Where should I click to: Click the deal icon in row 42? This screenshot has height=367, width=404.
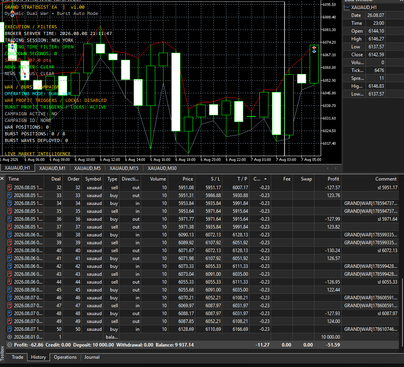click(9, 266)
